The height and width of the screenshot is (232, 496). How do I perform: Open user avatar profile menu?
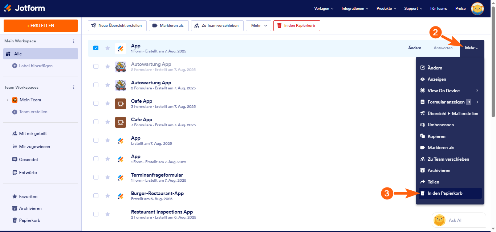point(477,8)
